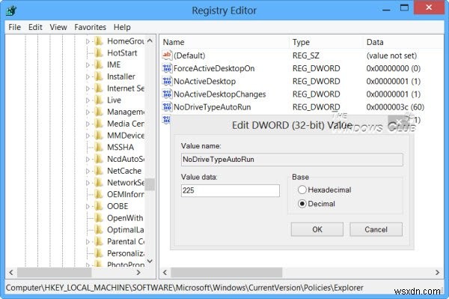Image resolution: width=449 pixels, height=299 pixels.
Task: Click the Media Center folder icon
Action: [x=99, y=124]
